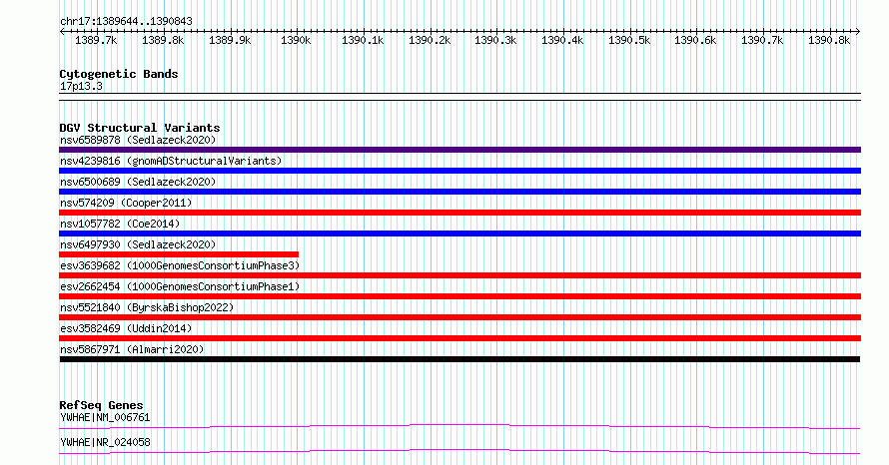Open variant label nsv574209 (Cooper2011)
Image resolution: width=889 pixels, height=465 pixels.
point(126,203)
